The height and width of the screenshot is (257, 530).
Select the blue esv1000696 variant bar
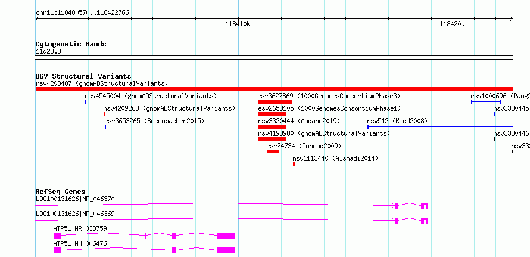tap(486, 102)
